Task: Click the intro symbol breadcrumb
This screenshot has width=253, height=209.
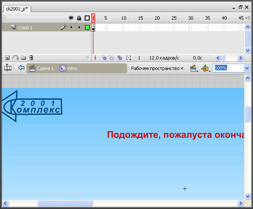Action: (68, 68)
